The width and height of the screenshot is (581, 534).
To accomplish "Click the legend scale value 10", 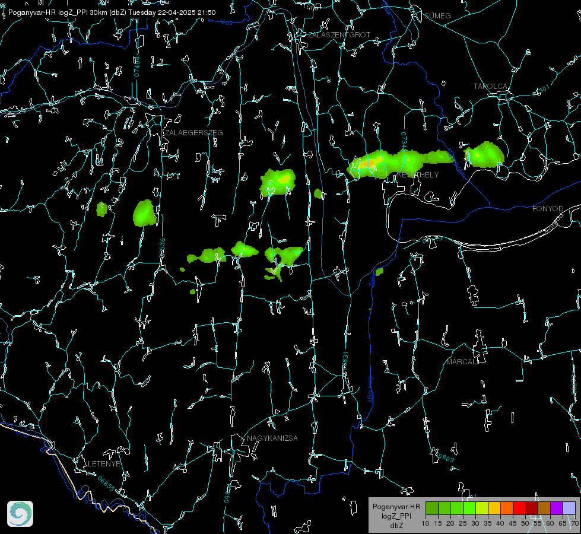I will pyautogui.click(x=426, y=524).
